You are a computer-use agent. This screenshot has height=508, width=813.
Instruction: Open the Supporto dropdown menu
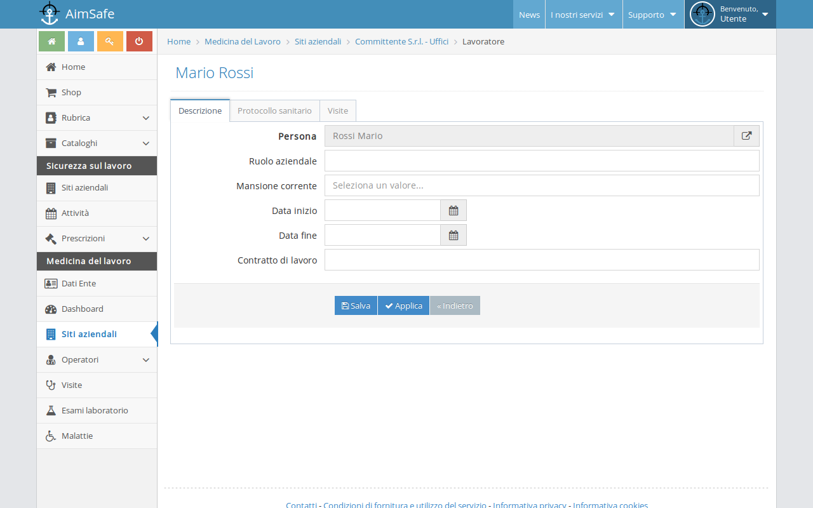[653, 14]
